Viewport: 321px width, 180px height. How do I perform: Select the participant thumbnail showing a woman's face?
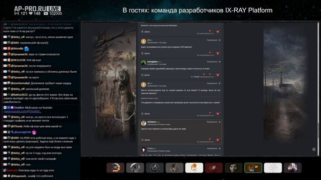(233, 168)
